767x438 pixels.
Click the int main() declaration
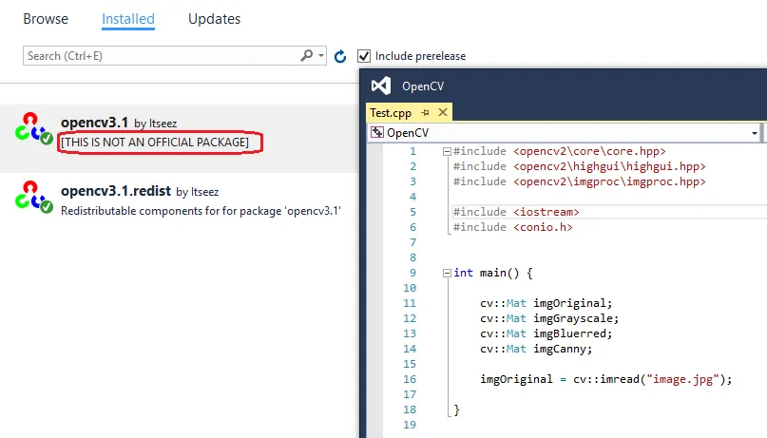click(x=493, y=273)
